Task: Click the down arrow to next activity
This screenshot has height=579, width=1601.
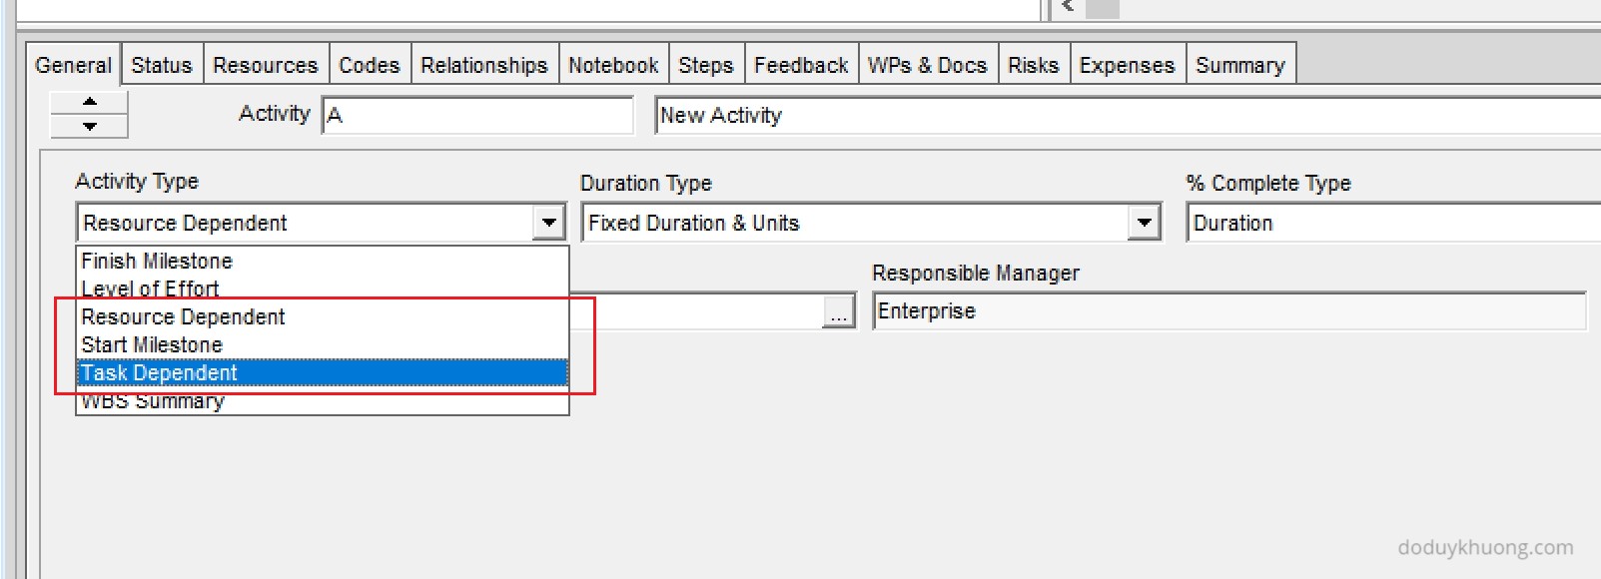Action: [89, 126]
